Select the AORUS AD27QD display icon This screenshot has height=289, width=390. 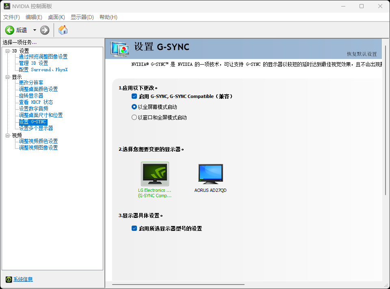(x=210, y=174)
